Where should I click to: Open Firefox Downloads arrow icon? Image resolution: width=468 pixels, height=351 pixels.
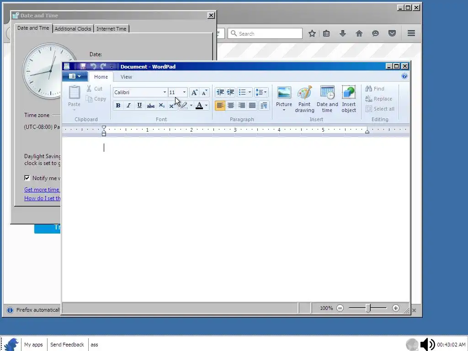click(343, 33)
